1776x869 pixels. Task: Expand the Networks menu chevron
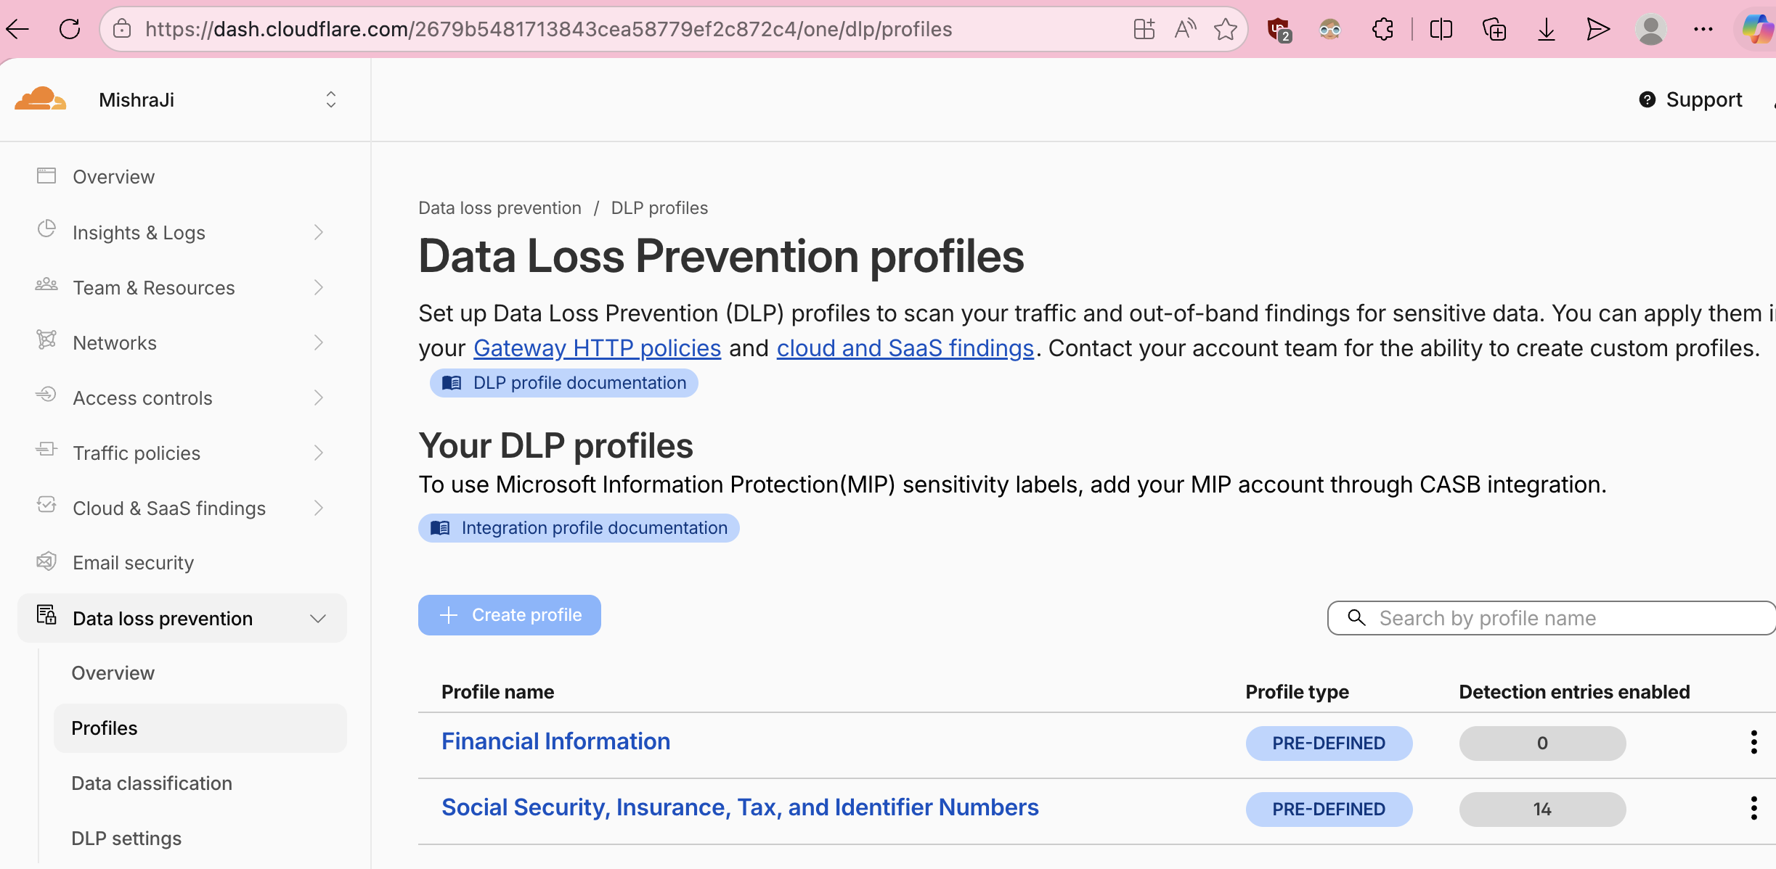pyautogui.click(x=318, y=342)
